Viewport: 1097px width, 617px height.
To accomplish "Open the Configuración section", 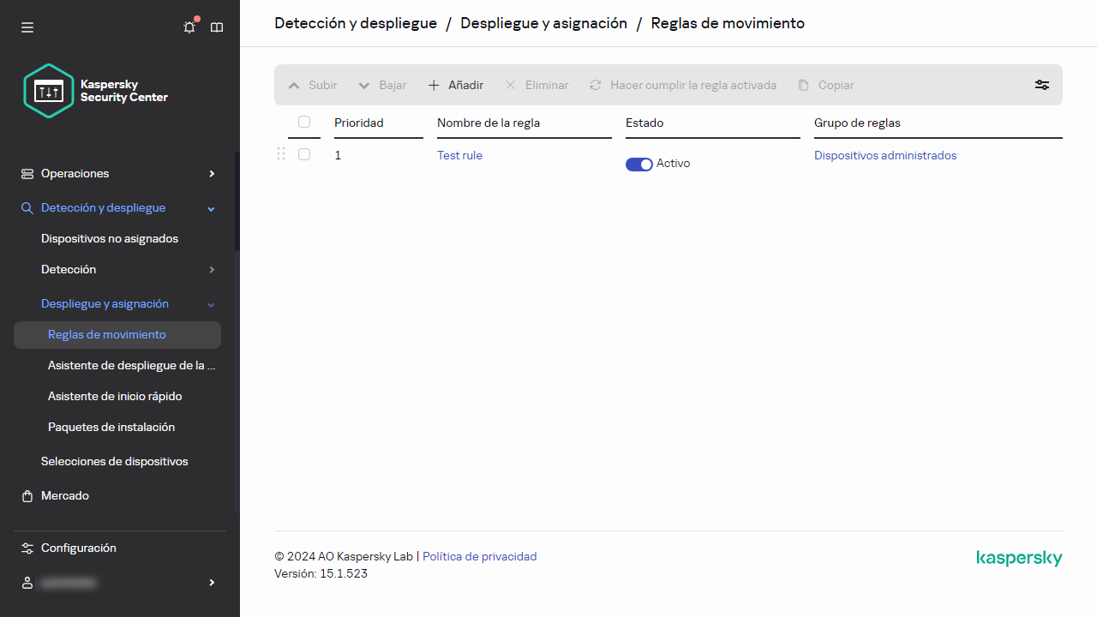I will pyautogui.click(x=79, y=548).
